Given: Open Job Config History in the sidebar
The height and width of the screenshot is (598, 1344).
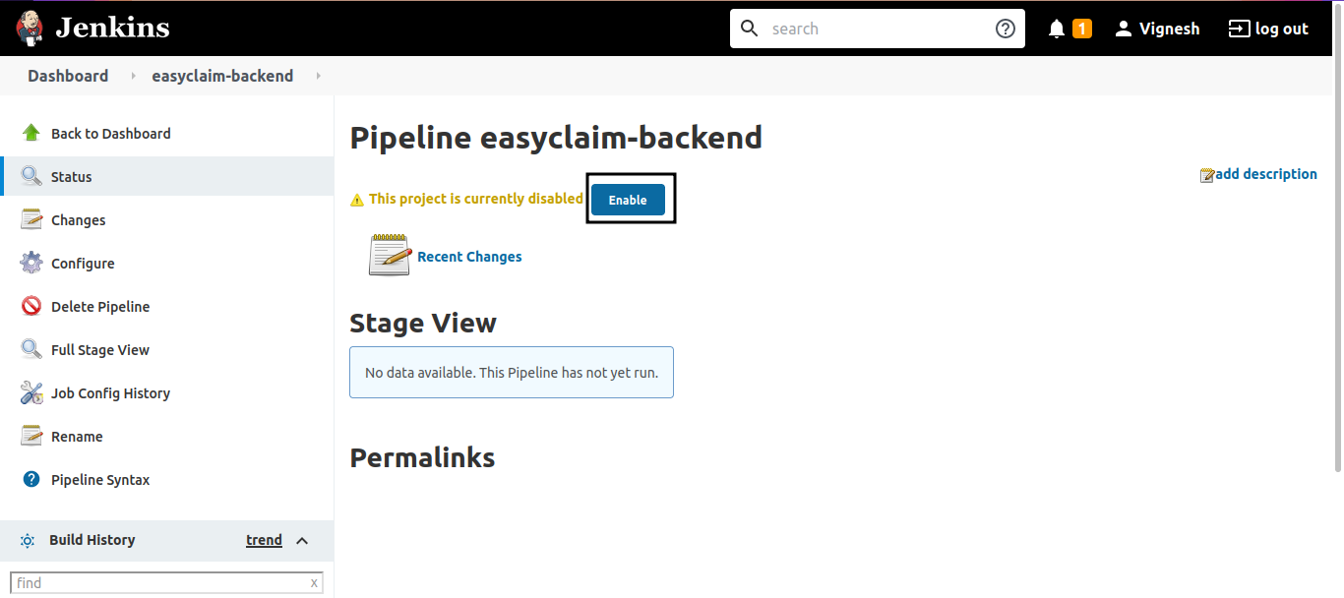Looking at the screenshot, I should click(x=111, y=393).
